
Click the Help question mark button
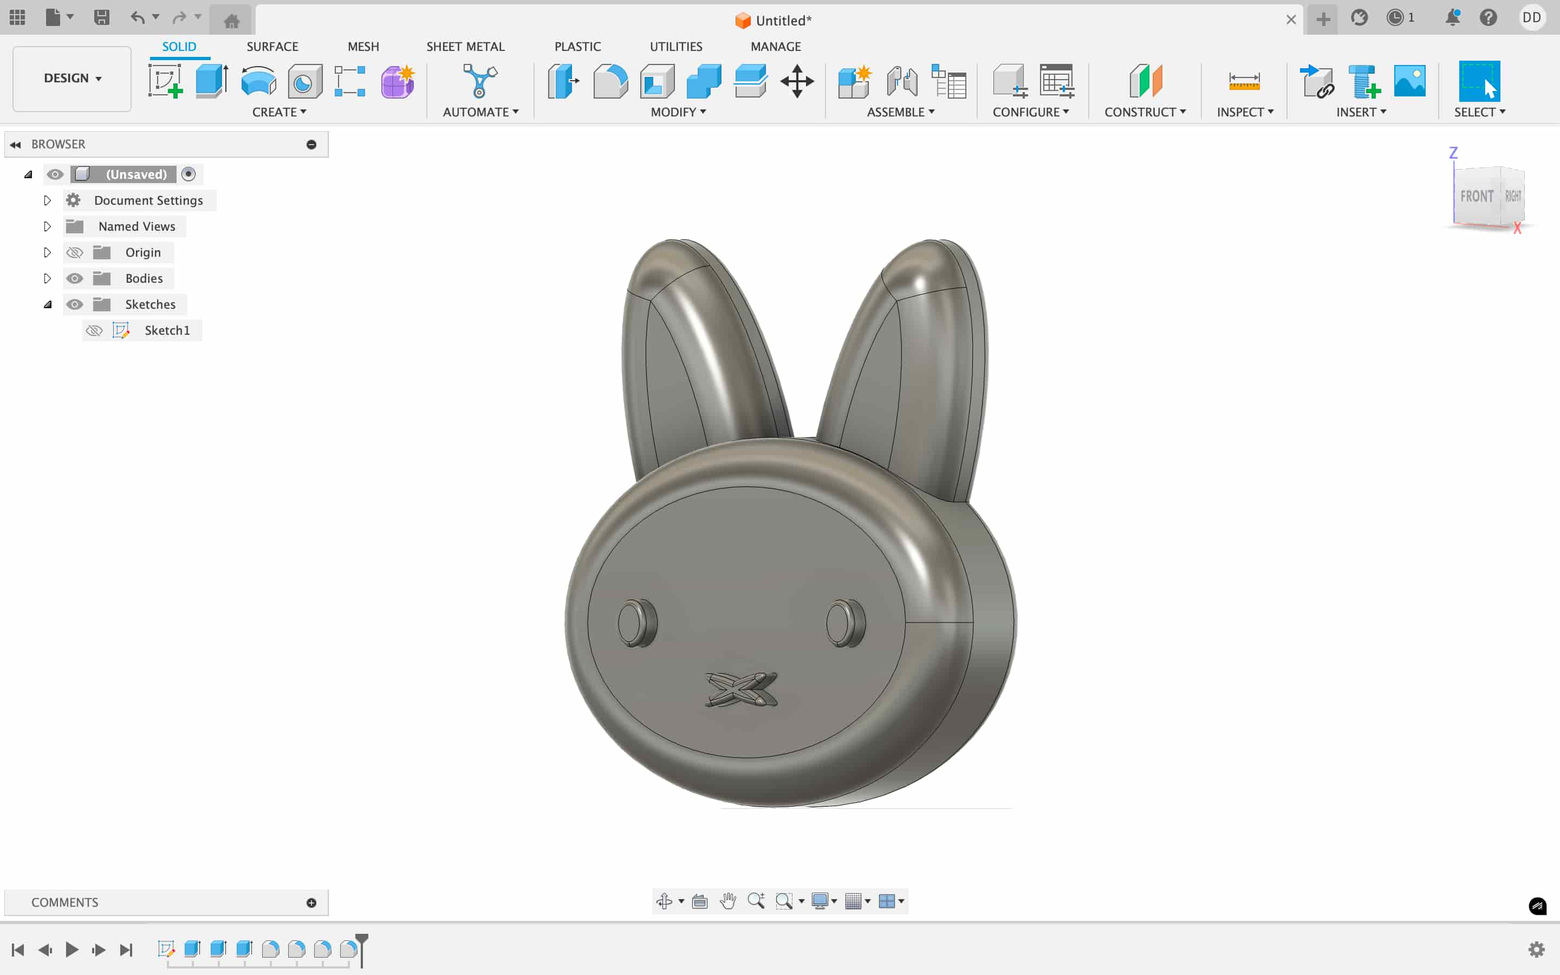pos(1488,17)
